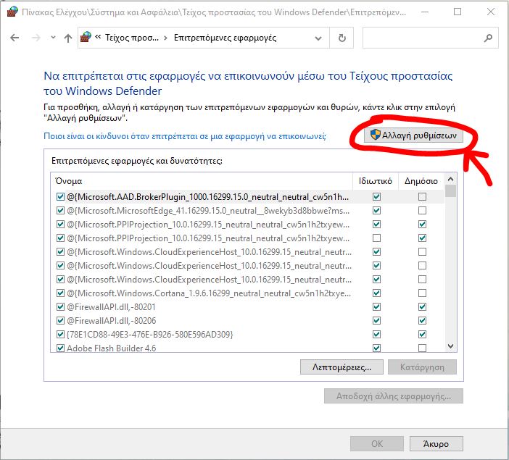Close the firewall window
509x460 pixels.
[491, 12]
